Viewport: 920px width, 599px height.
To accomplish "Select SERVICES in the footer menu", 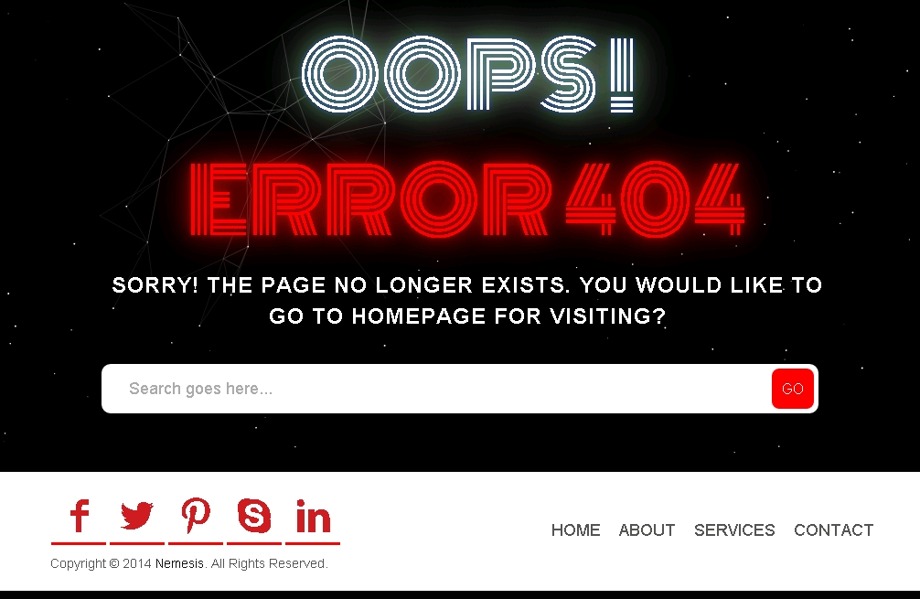I will point(734,529).
